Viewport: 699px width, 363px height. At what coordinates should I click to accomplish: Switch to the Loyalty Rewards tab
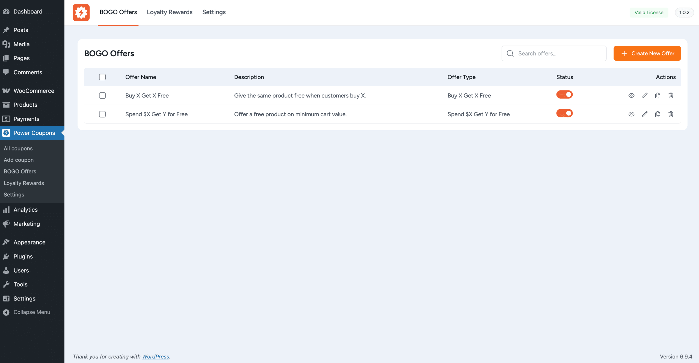pyautogui.click(x=169, y=12)
